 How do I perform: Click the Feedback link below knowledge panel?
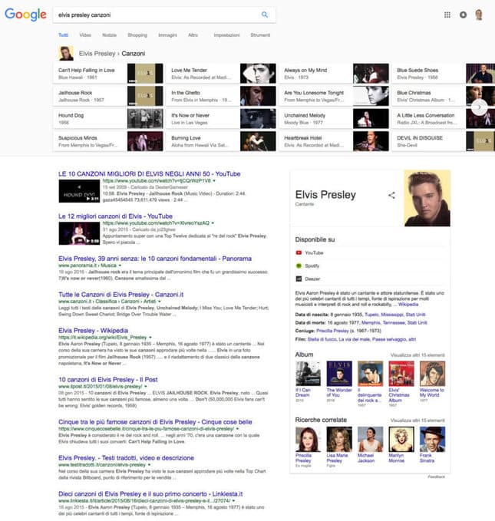point(436,476)
